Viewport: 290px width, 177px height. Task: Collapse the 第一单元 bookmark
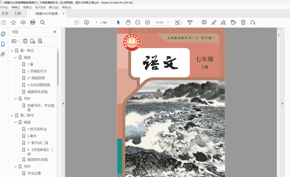(12, 51)
